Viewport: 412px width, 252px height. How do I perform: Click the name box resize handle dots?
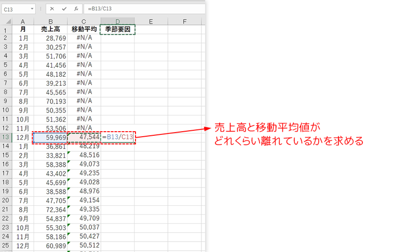pyautogui.click(x=40, y=9)
